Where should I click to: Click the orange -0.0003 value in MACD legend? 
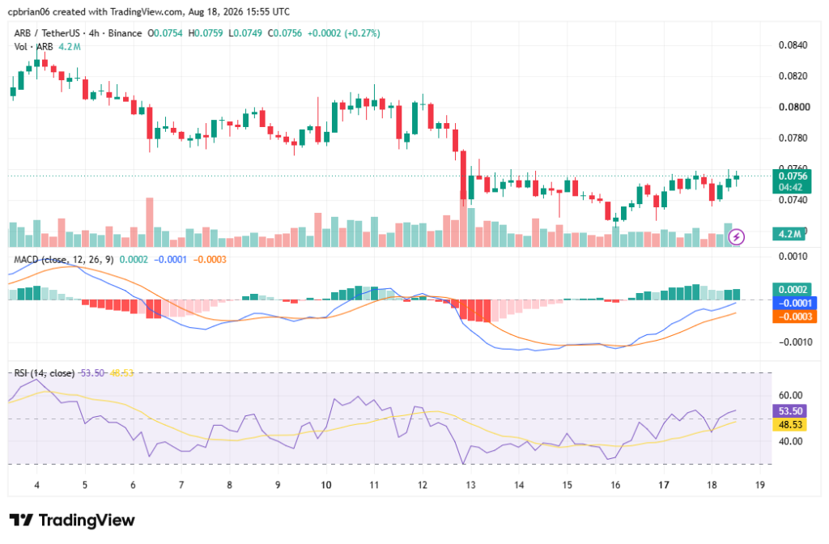tap(210, 260)
